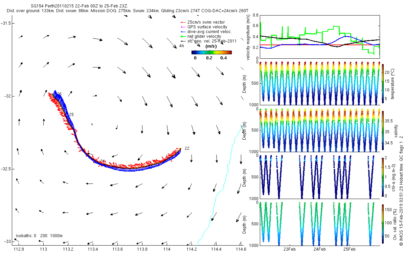Select the '25cm/s swim vector' legend text
The image size is (406, 253).
click(206, 22)
